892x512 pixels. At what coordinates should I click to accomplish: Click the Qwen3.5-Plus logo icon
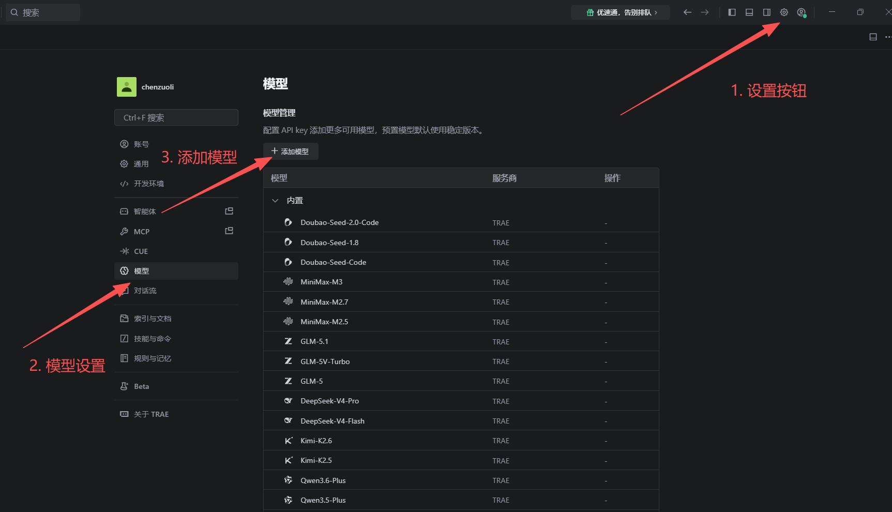288,500
